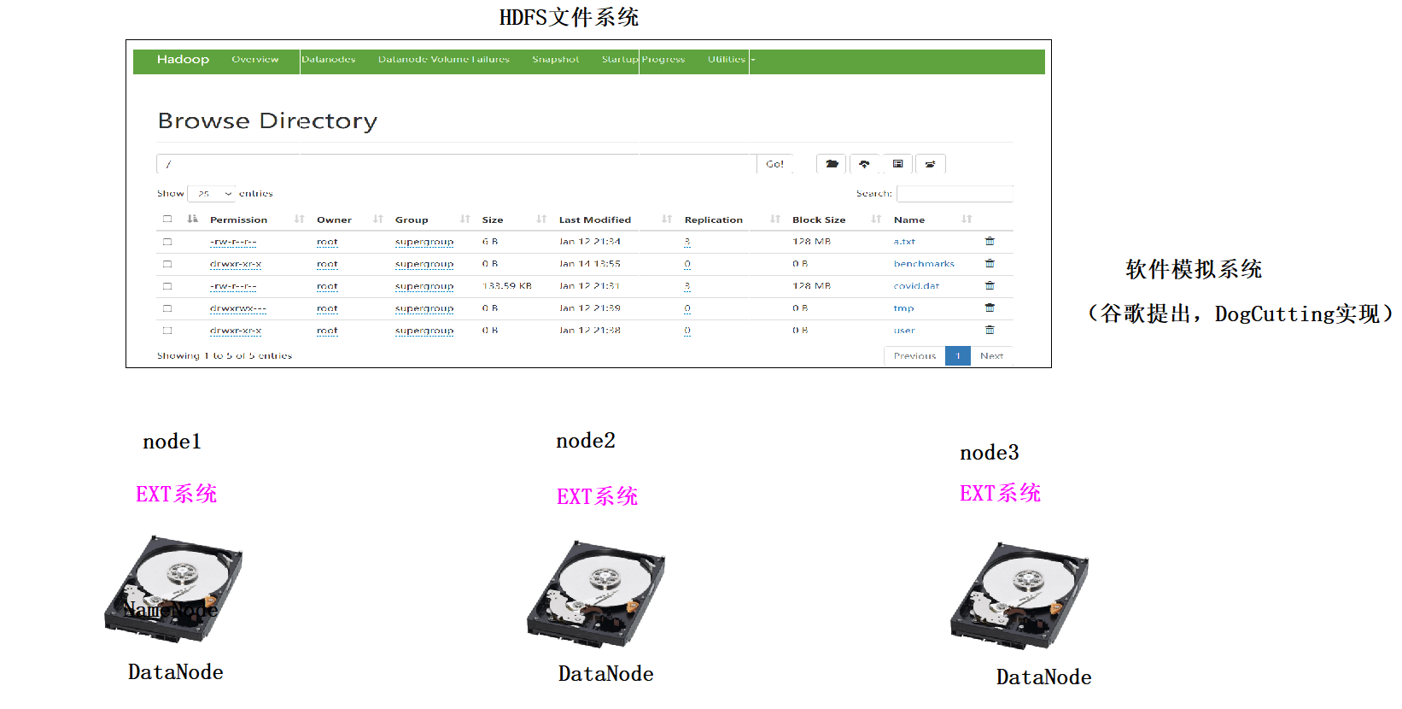1402x709 pixels.
Task: Click the sort icon beside Permission header
Action: [299, 220]
